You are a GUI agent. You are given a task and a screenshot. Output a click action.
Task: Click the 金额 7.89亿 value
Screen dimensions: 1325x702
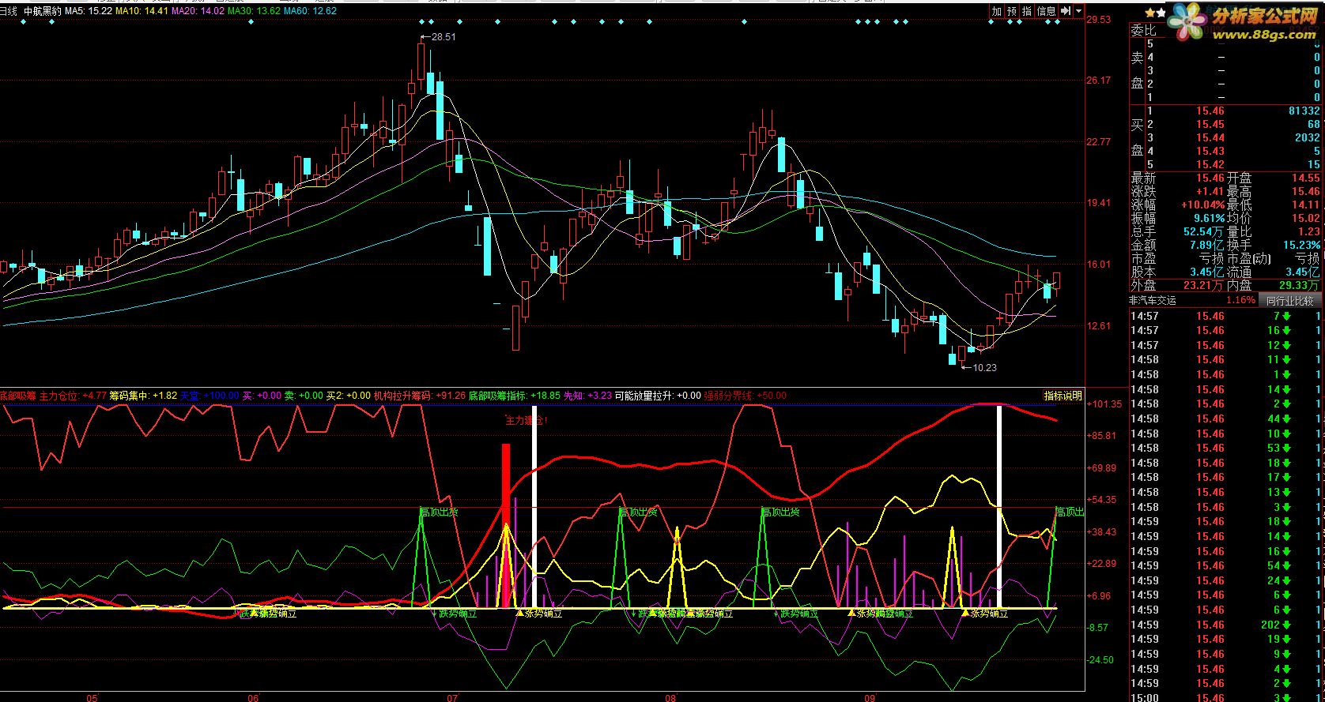pos(1206,246)
